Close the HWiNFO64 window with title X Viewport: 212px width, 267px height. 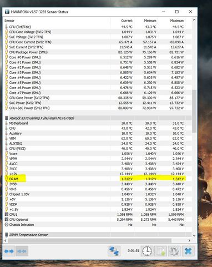click(x=190, y=12)
